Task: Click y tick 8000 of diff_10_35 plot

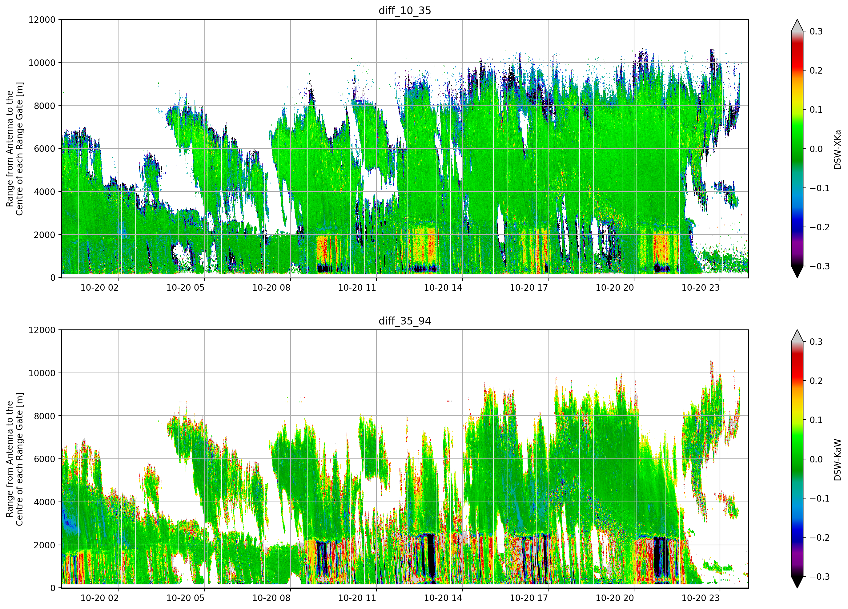Action: pos(45,106)
